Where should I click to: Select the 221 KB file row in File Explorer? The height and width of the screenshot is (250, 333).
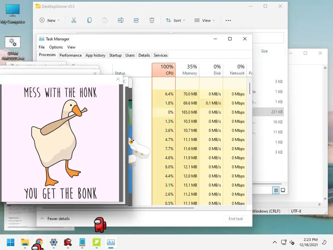(x=268, y=112)
